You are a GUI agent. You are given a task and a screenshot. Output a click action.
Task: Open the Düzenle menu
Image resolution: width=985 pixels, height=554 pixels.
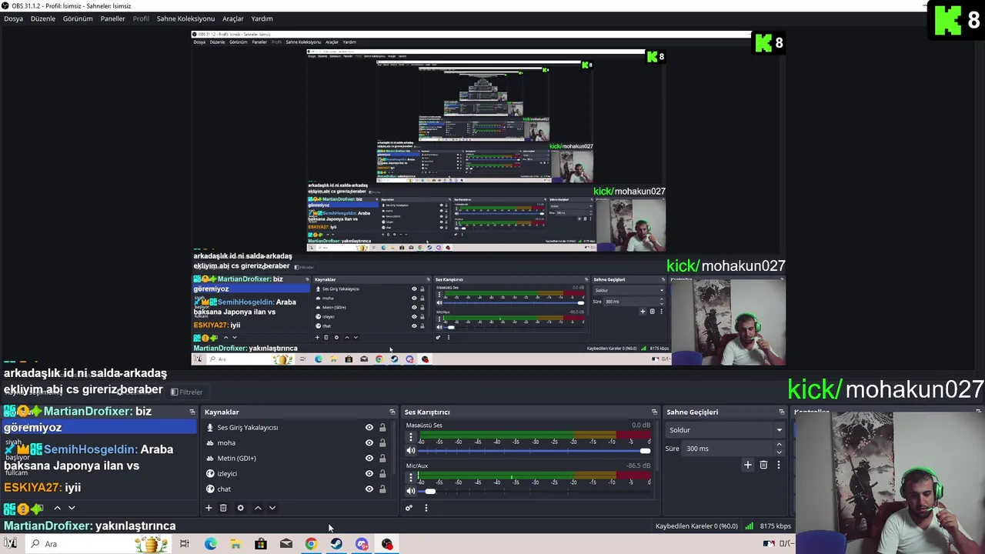(43, 18)
